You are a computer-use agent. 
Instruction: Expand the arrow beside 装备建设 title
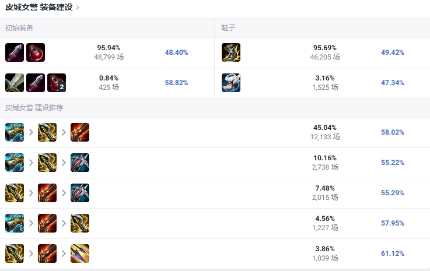(78, 8)
